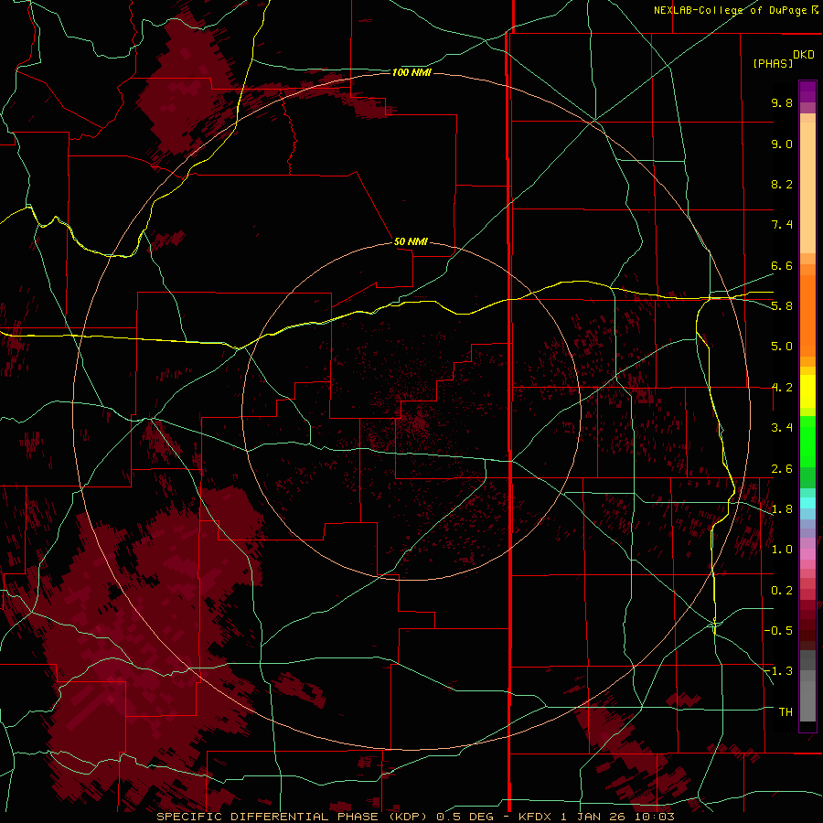
Task: Click the 0.2 value on the color scale
Action: pos(782,591)
